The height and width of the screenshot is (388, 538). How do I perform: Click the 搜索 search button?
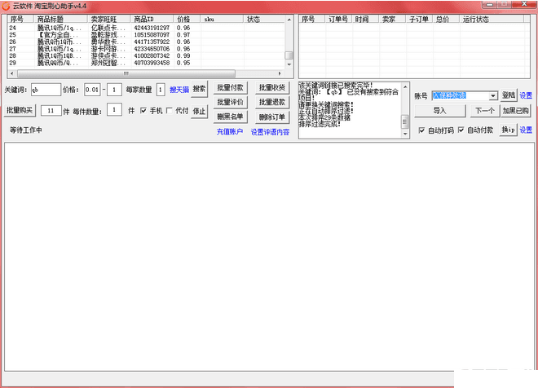pos(200,89)
